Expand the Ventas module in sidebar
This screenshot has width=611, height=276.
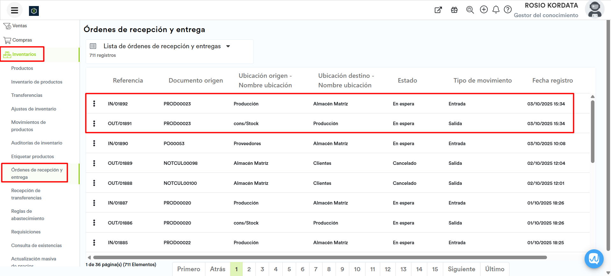click(x=19, y=26)
